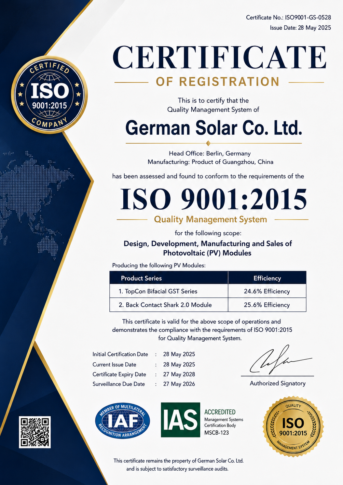Viewport: 343px width, 485px height.
Task: Click the accreditation number 'MSCB-123'
Action: [216, 433]
